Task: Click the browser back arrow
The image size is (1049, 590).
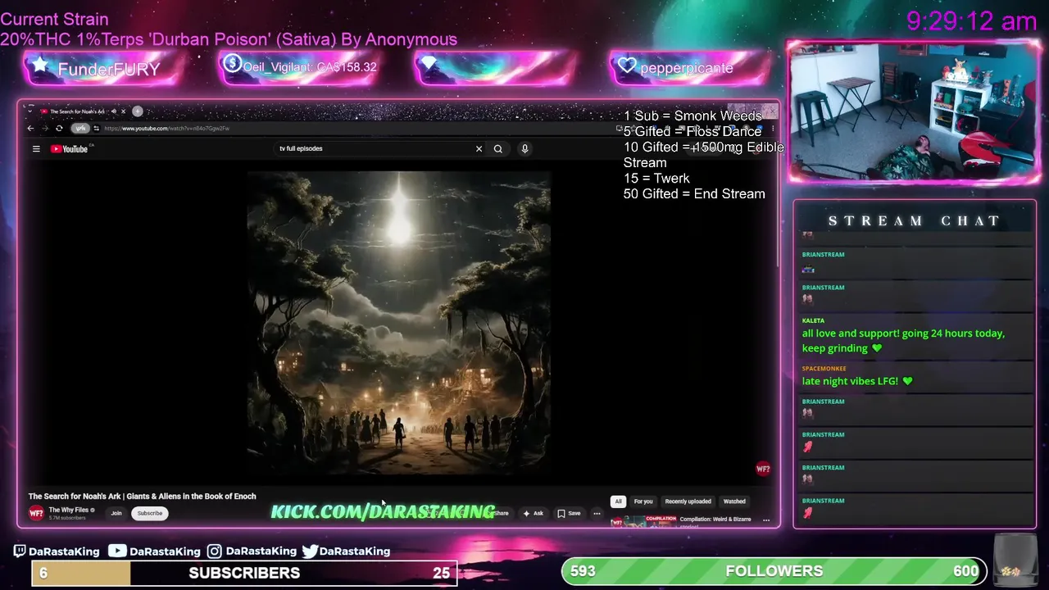Action: (30, 129)
